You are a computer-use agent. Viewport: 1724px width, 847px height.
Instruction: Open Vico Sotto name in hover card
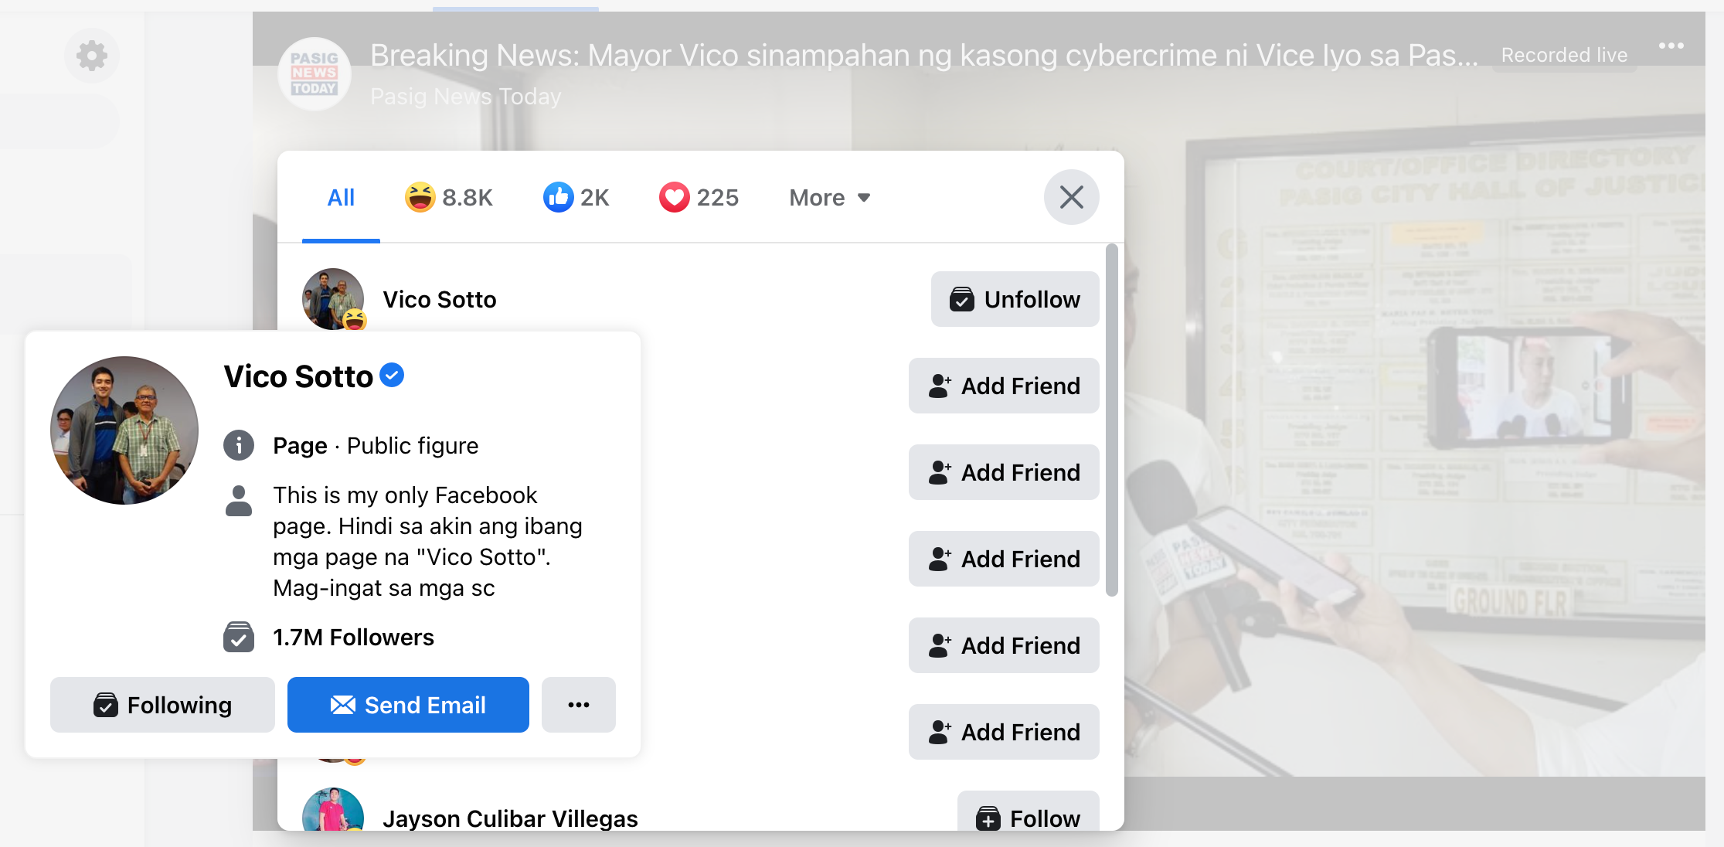click(x=298, y=376)
